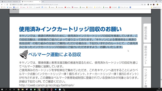Open the GigaFile bookmark
The width and height of the screenshot is (162, 91).
point(37,7)
